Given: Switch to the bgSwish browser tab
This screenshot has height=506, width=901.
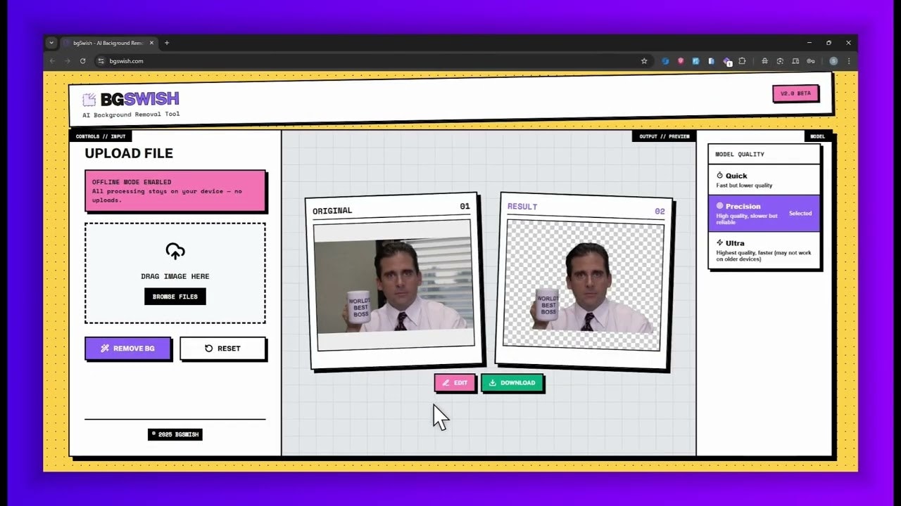Looking at the screenshot, I should coord(108,43).
